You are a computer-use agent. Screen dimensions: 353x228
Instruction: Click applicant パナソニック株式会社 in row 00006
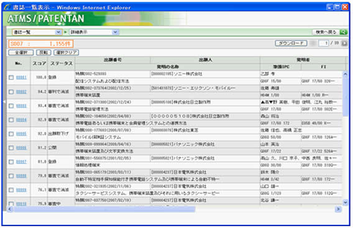point(183,144)
